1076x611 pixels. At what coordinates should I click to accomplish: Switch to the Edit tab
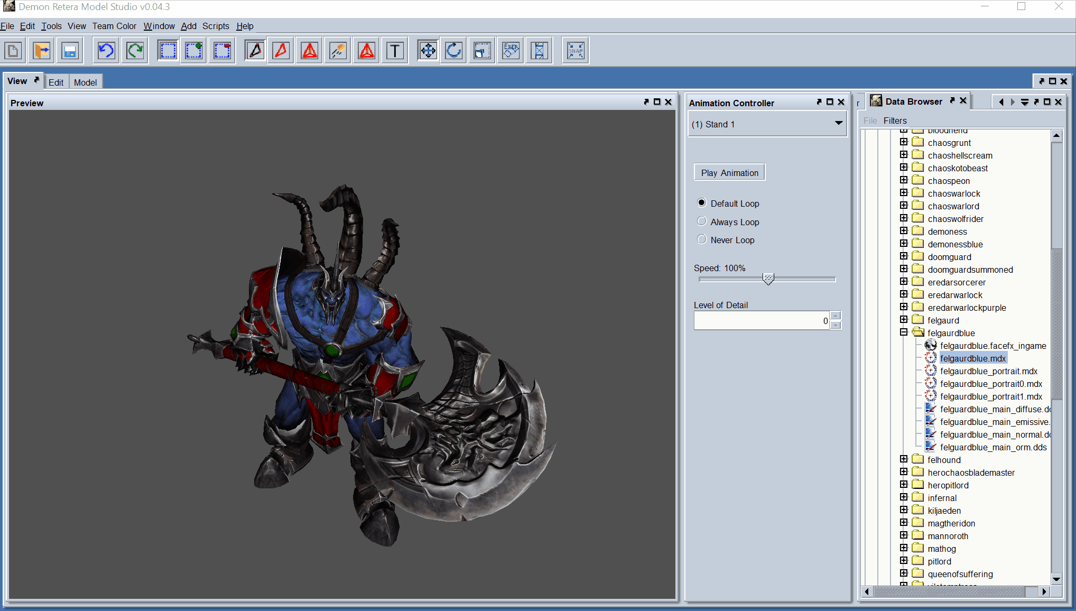pos(56,82)
